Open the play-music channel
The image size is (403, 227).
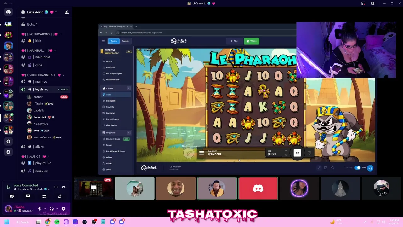coord(45,163)
